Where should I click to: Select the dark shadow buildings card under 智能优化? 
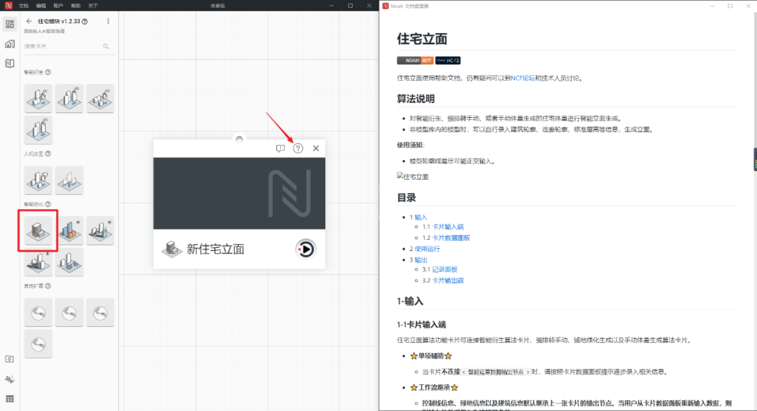coord(38,262)
